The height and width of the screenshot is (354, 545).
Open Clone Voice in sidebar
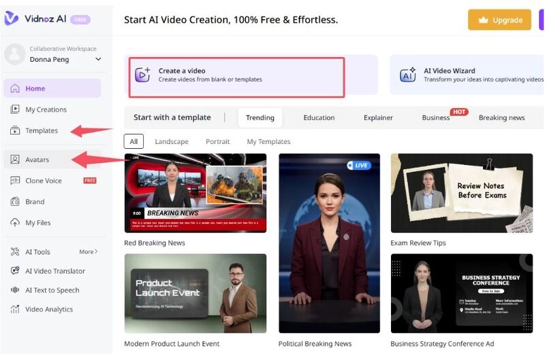[52, 181]
